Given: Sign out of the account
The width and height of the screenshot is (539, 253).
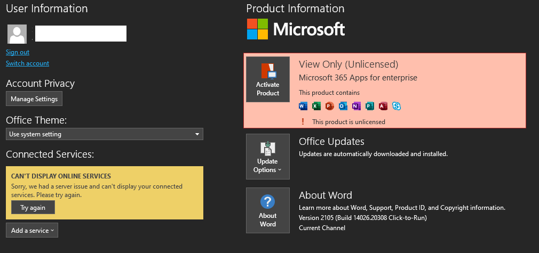Looking at the screenshot, I should [x=18, y=52].
